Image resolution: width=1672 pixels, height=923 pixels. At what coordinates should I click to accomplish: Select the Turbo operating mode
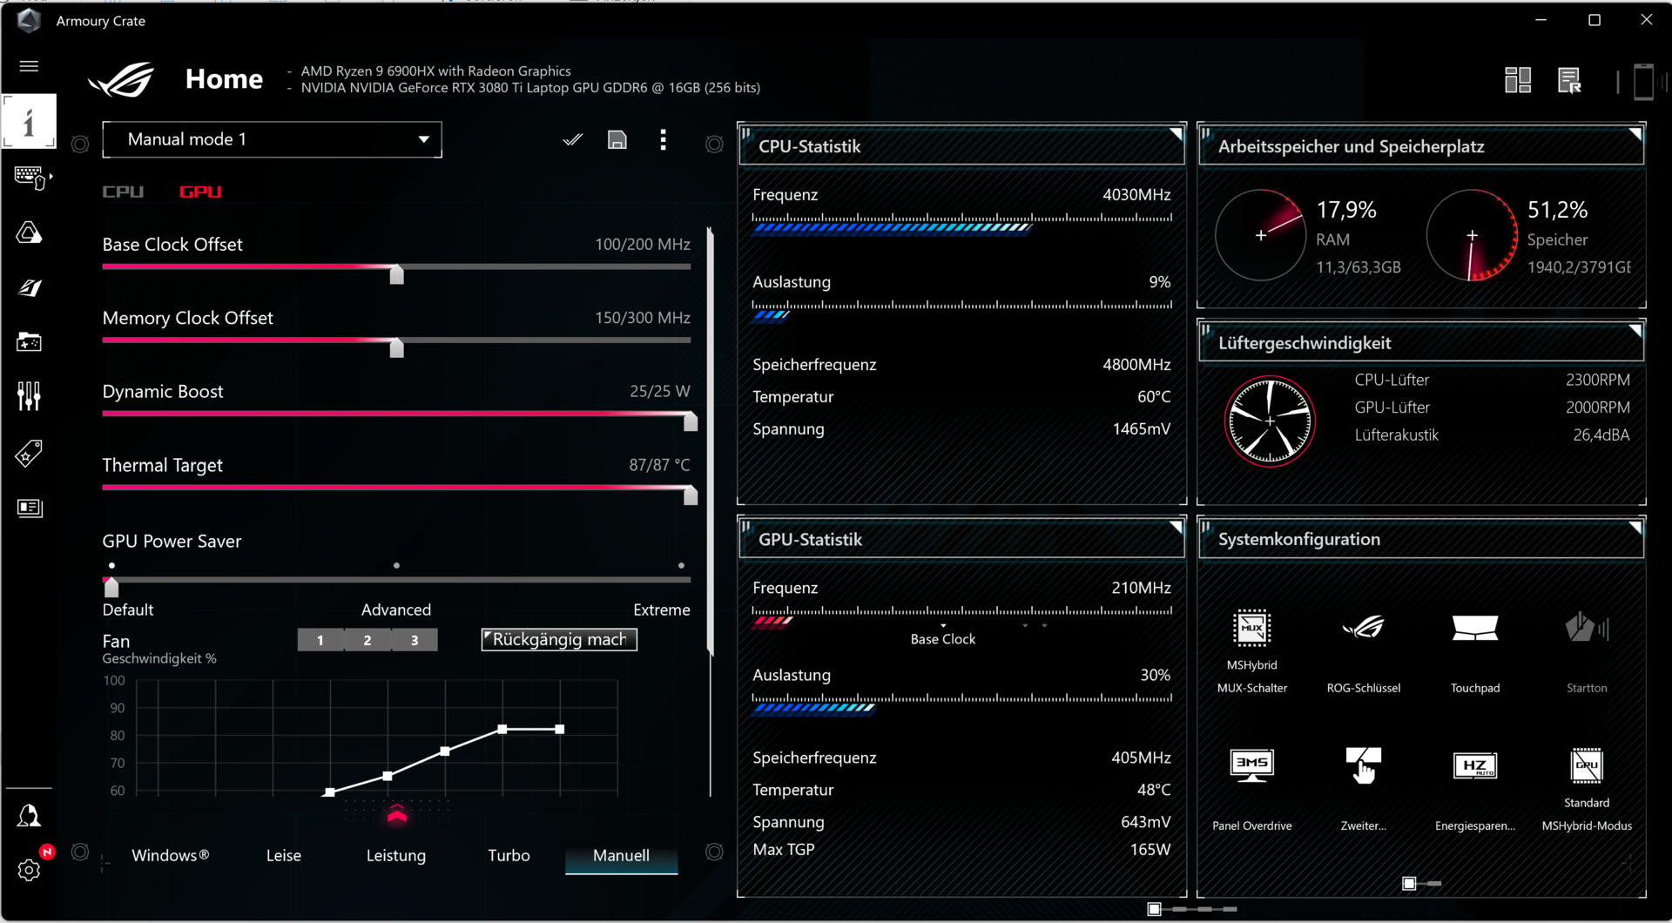click(x=509, y=855)
